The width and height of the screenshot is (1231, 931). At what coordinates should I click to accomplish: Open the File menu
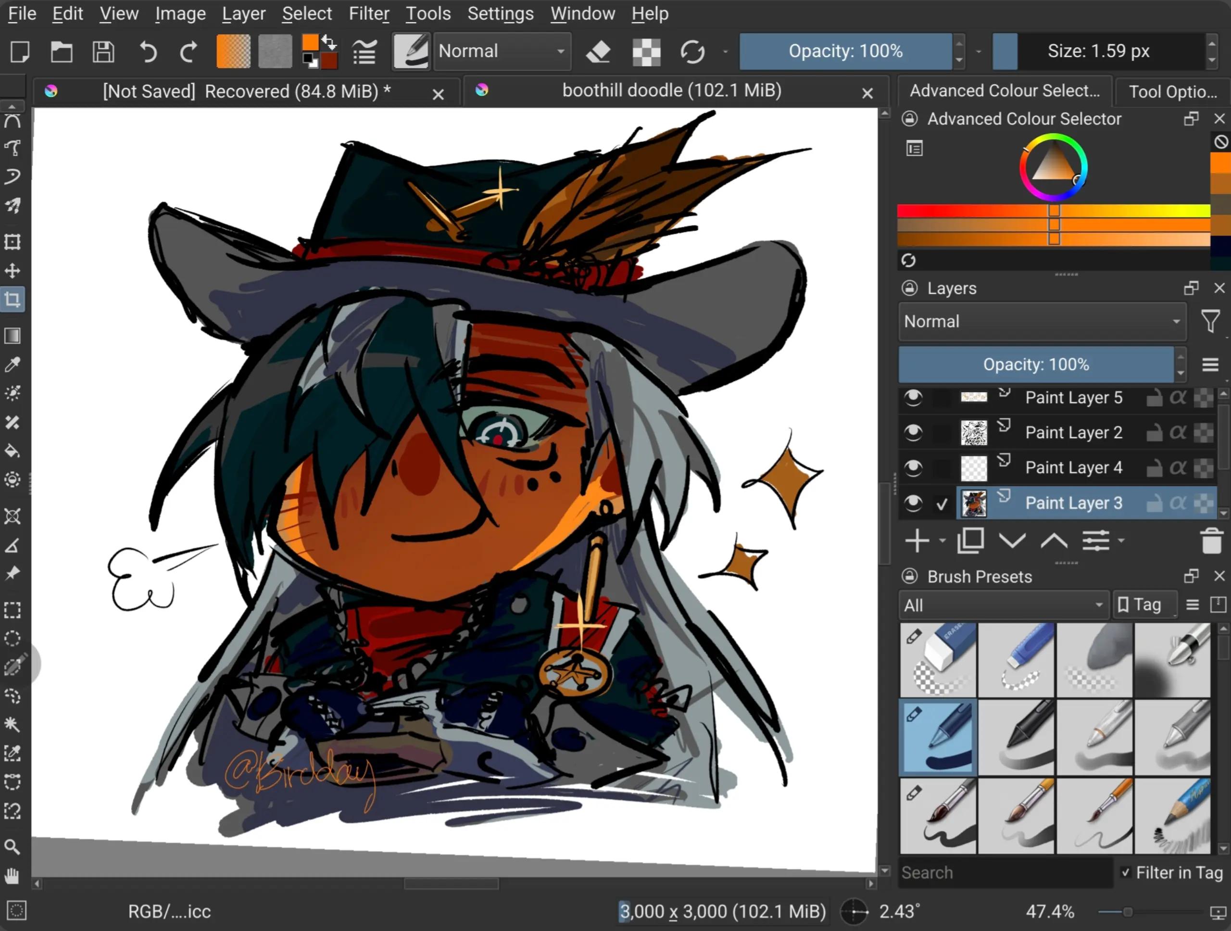pyautogui.click(x=22, y=13)
